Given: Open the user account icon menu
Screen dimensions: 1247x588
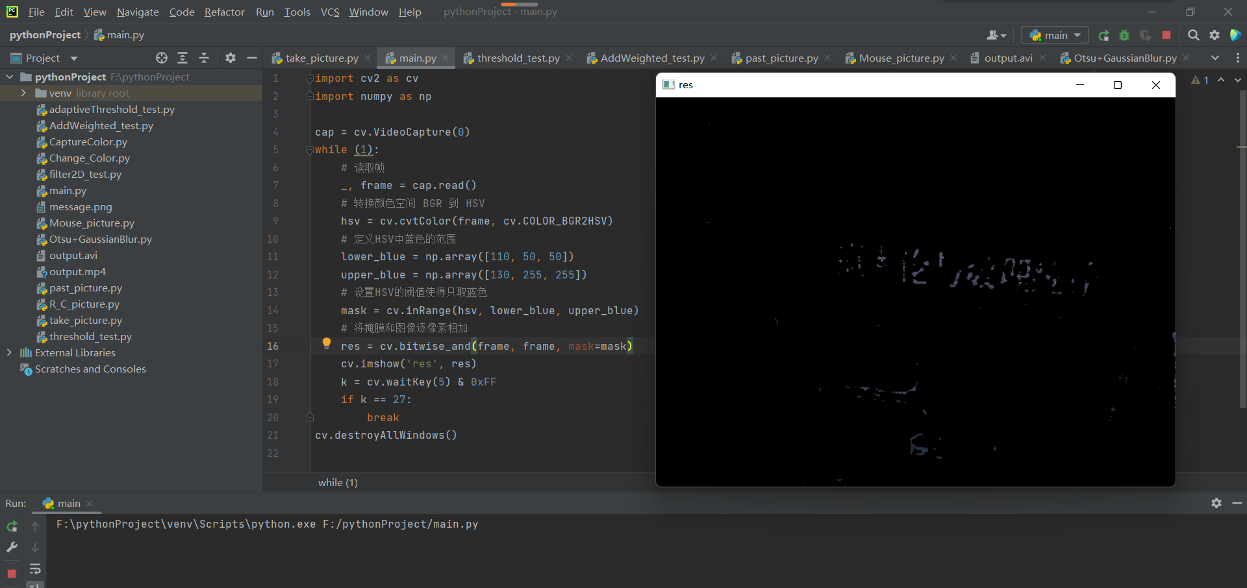Looking at the screenshot, I should [x=996, y=36].
